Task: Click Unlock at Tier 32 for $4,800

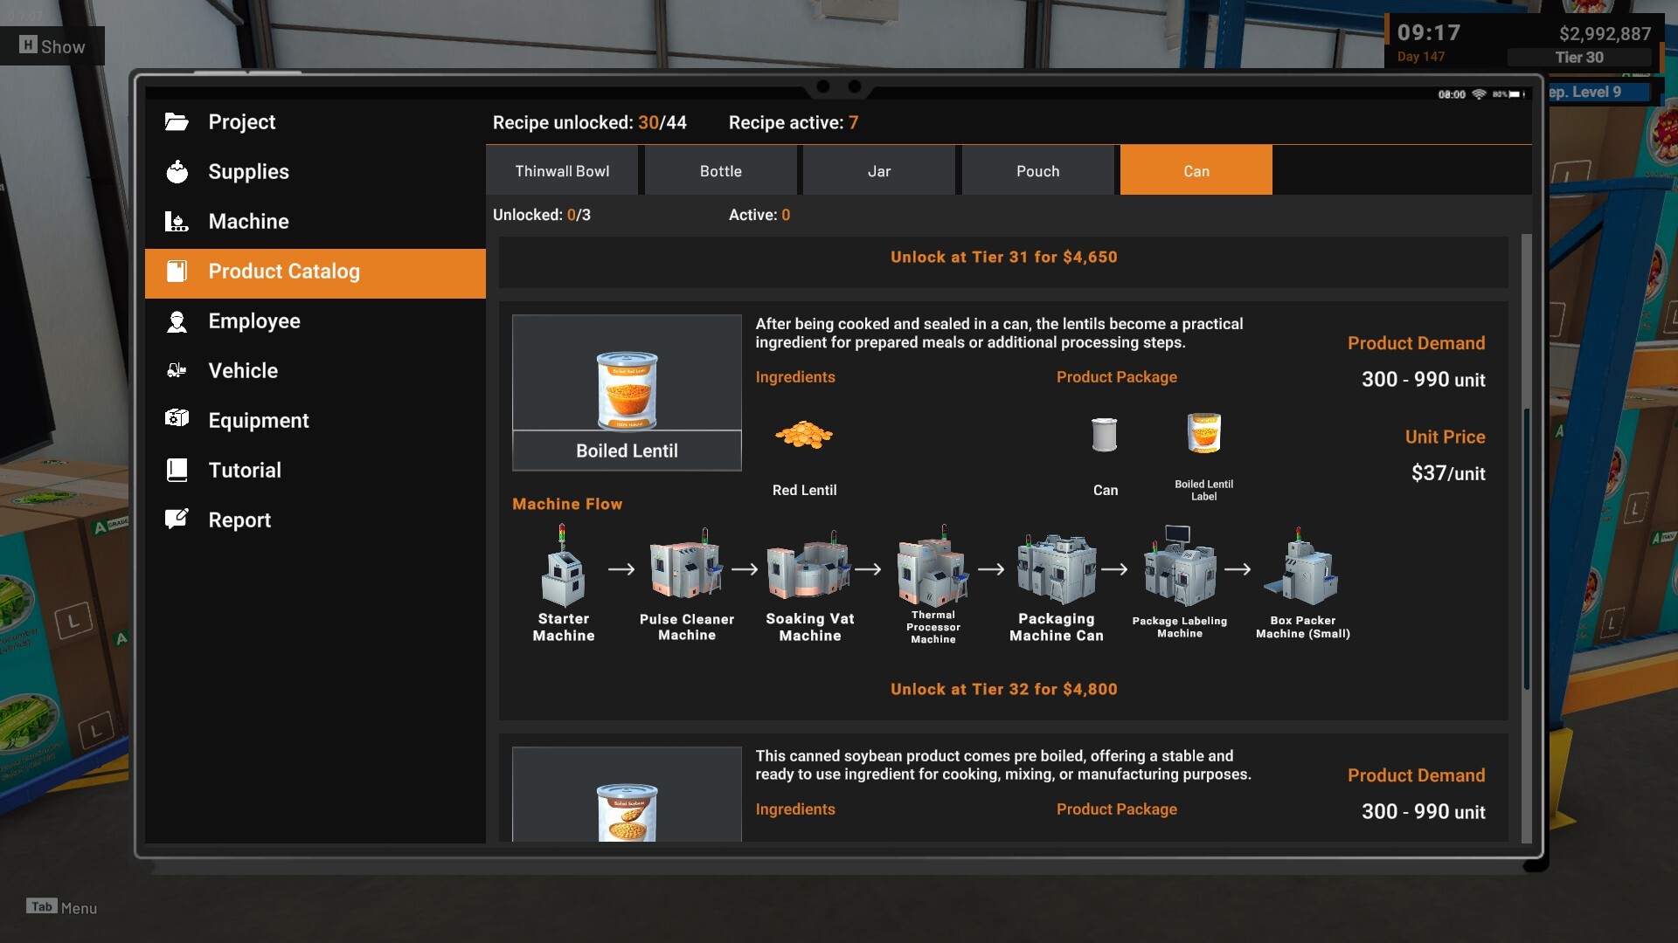Action: (x=1003, y=690)
